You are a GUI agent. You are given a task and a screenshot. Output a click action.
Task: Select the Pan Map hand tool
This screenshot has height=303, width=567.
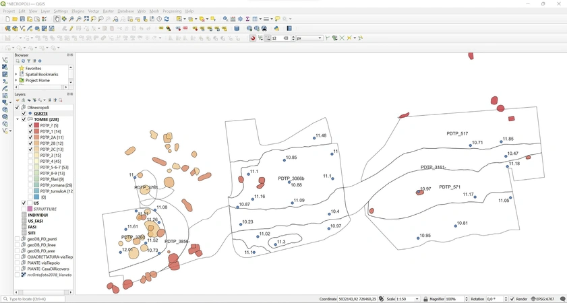(57, 19)
